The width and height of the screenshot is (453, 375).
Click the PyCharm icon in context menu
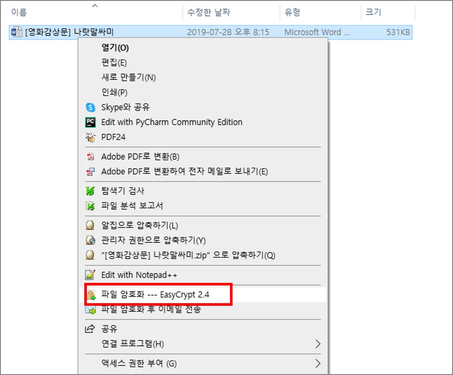coord(90,122)
